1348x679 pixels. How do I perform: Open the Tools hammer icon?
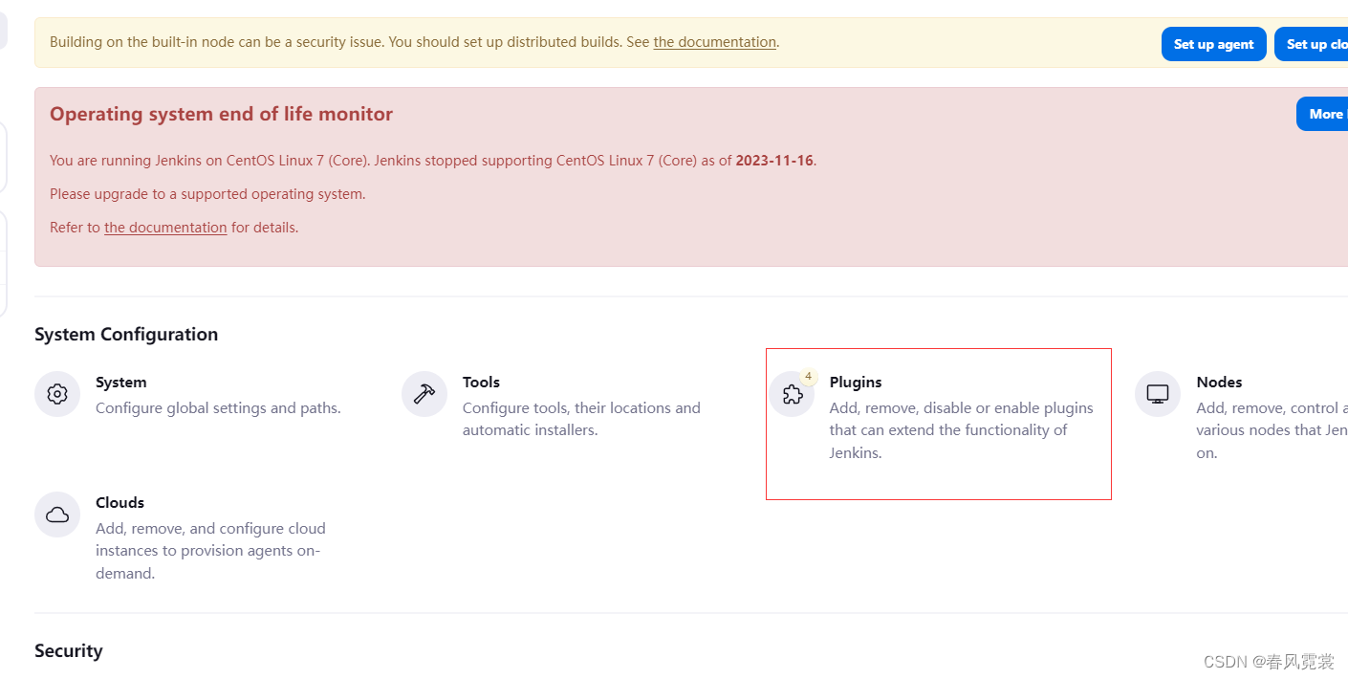click(x=424, y=394)
